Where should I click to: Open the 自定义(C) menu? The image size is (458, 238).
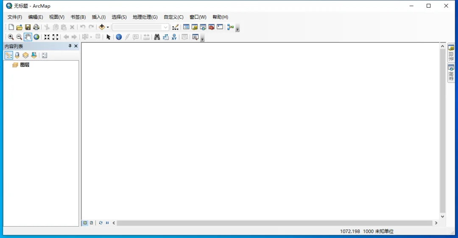coord(173,17)
